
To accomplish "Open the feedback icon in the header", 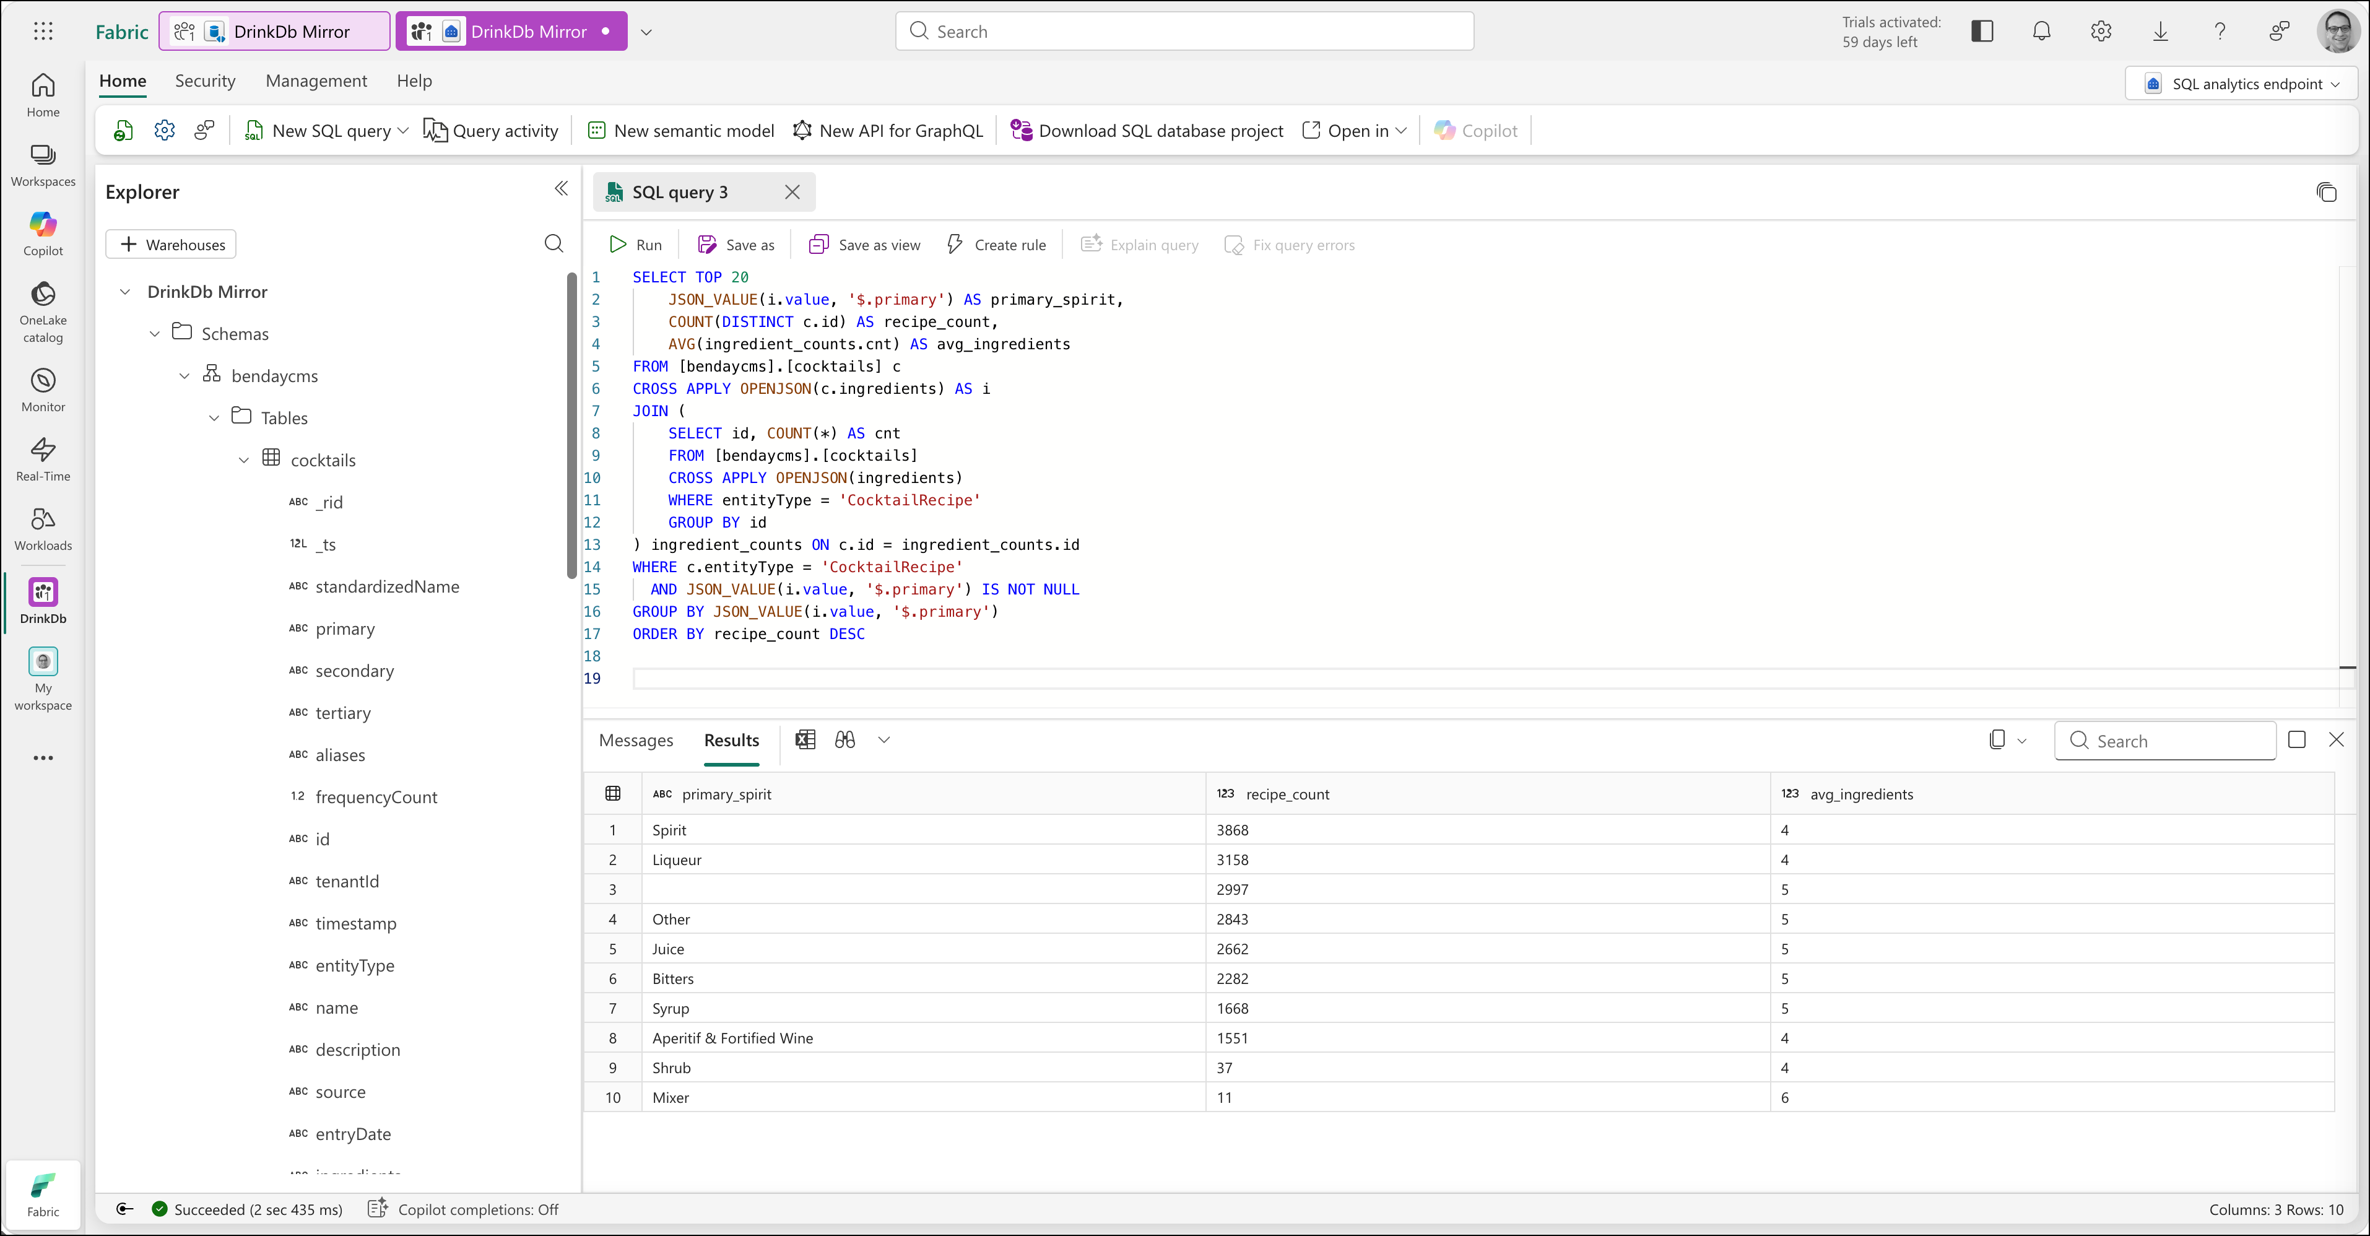I will click(x=2279, y=32).
